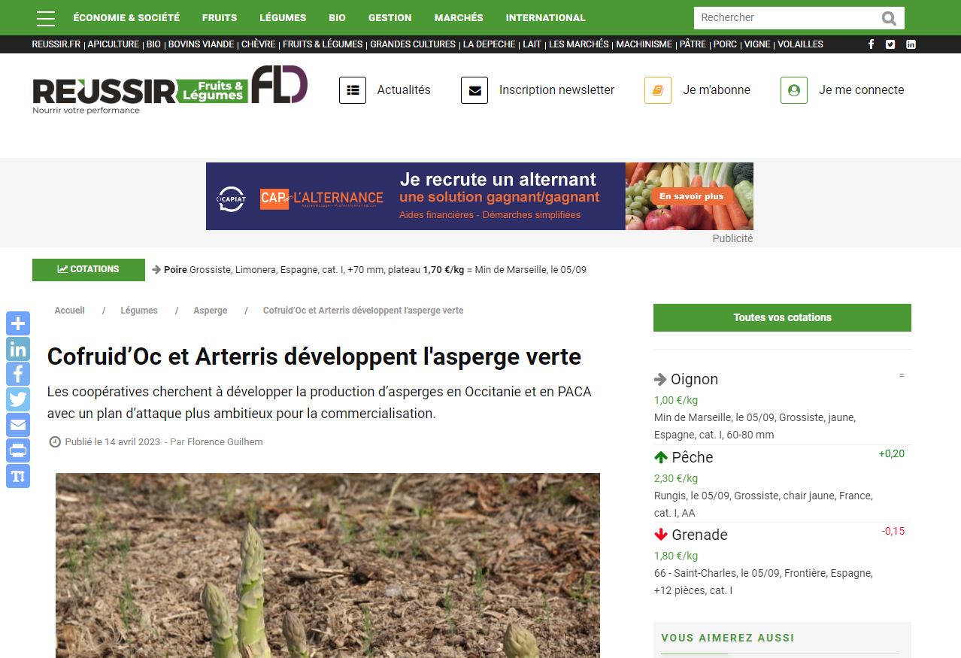961x658 pixels.
Task: Open the Grenade quotation
Action: 699,535
